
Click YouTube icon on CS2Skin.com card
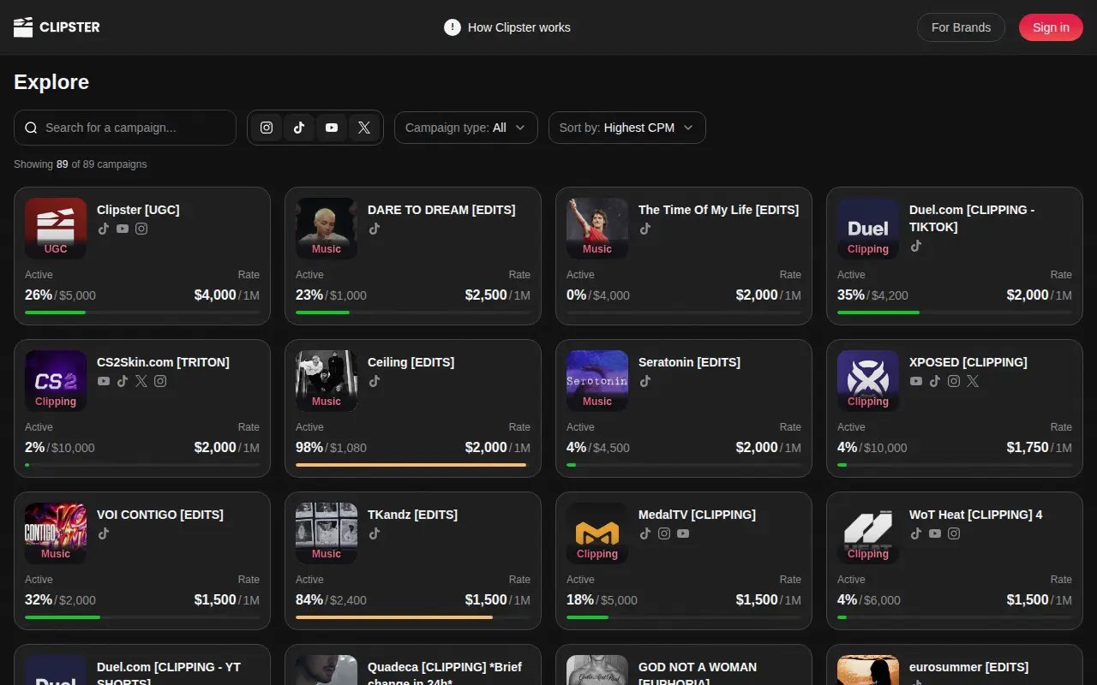pos(104,381)
